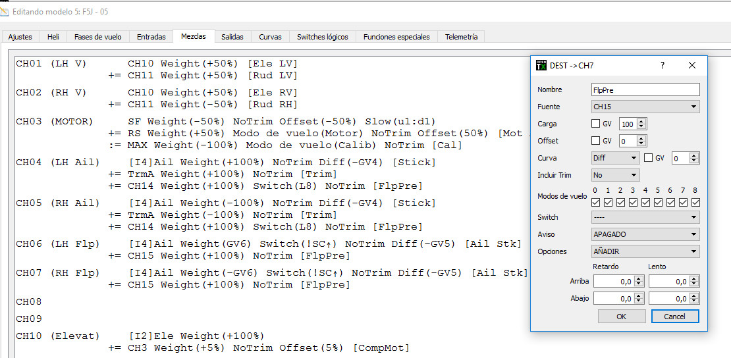
Task: Click the app icon in main title bar
Action: coord(5,11)
